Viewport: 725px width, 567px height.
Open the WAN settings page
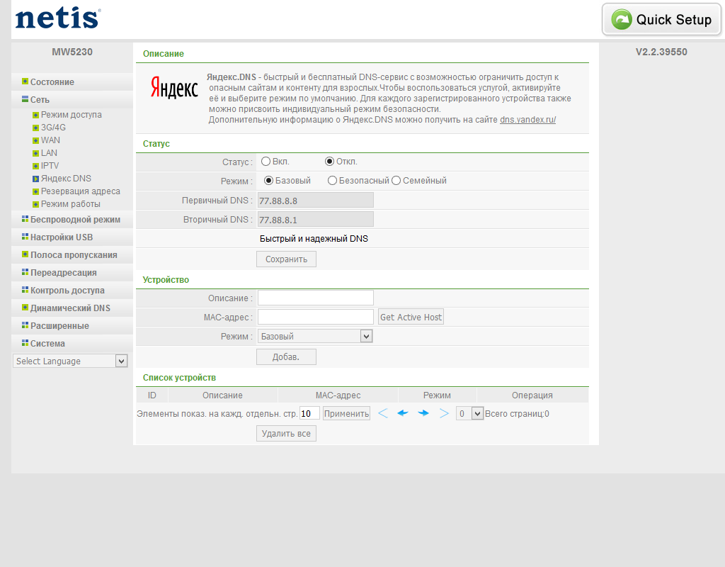[50, 140]
